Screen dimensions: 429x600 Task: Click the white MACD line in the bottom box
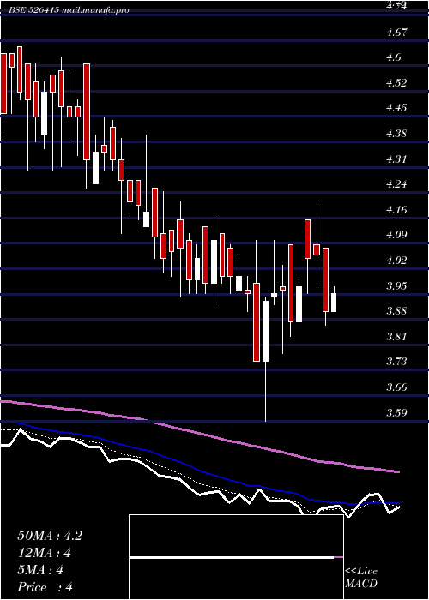(x=232, y=558)
